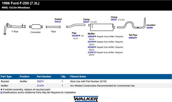172x102 pixels.
Task: Click the straight Pipe diagram under Gasket
Action: click(53, 27)
